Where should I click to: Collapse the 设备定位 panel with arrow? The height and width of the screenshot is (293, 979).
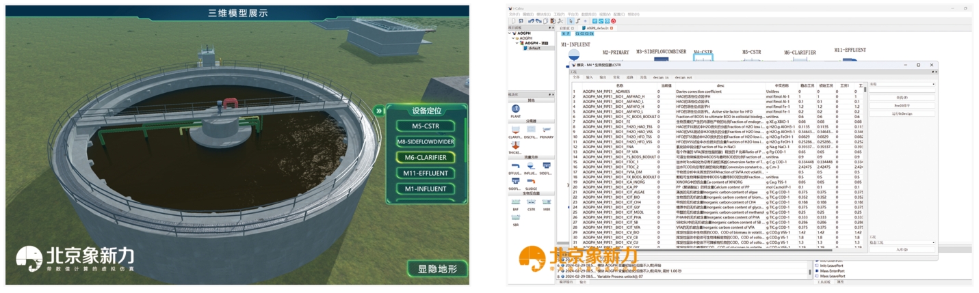[x=378, y=111]
